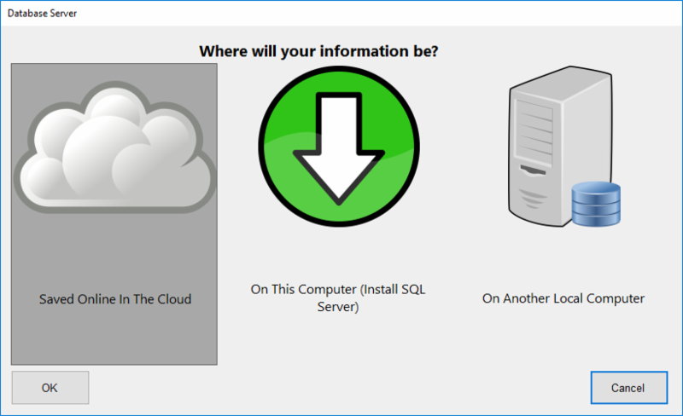The height and width of the screenshot is (416, 683).
Task: Click the green download arrow icon
Action: pos(339,145)
